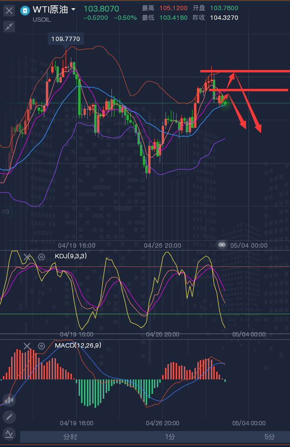This screenshot has height=447, width=290.
Task: Remove the KDJ indicator panel
Action: (x=28, y=257)
